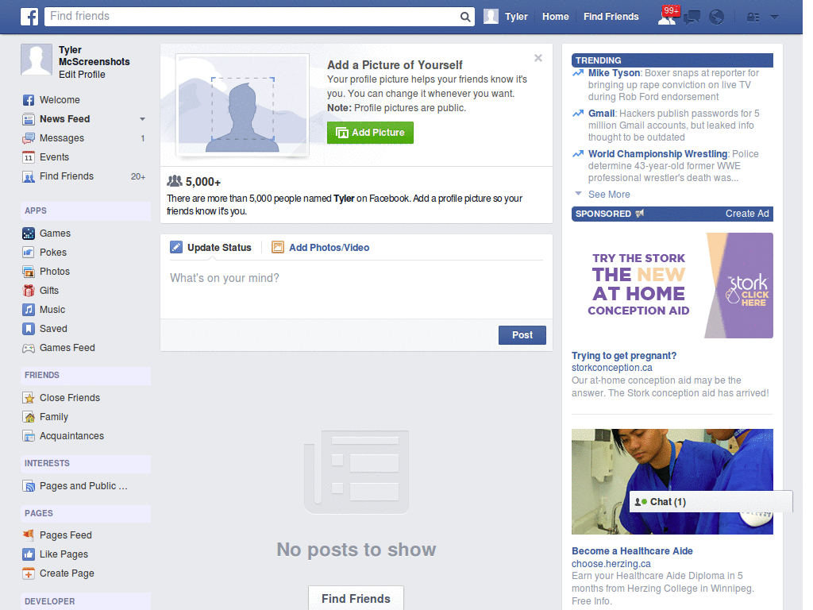Click the Facebook logo icon

29,17
